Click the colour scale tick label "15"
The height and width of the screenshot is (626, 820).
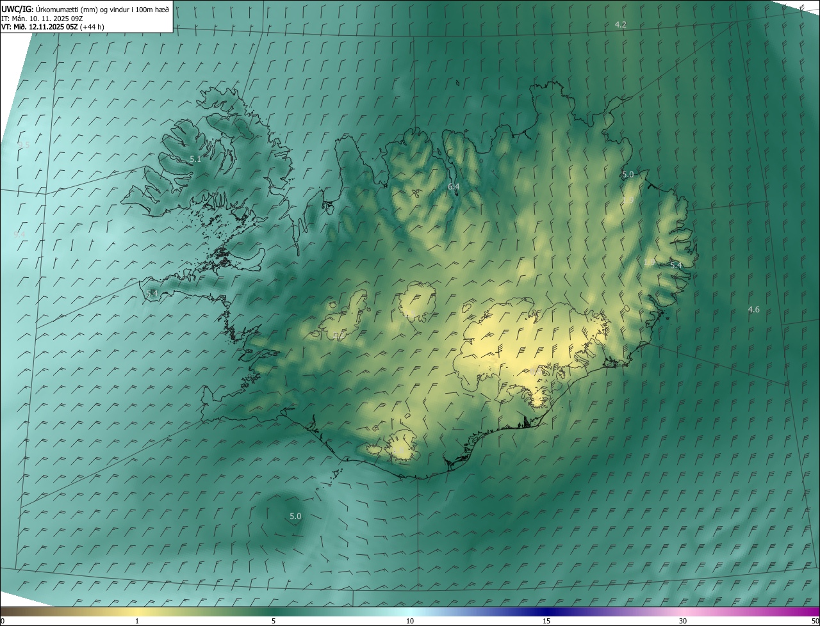546,621
